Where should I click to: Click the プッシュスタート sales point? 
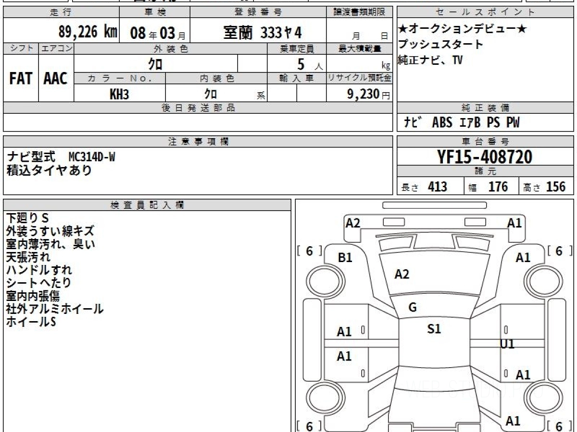pos(440,45)
